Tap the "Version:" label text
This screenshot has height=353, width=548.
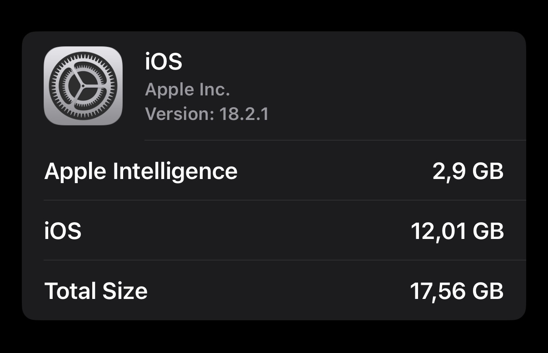point(179,114)
